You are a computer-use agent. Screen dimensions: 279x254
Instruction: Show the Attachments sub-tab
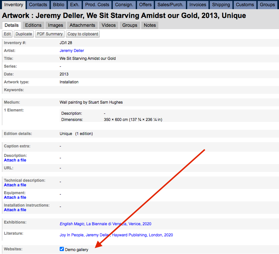[x=82, y=25]
